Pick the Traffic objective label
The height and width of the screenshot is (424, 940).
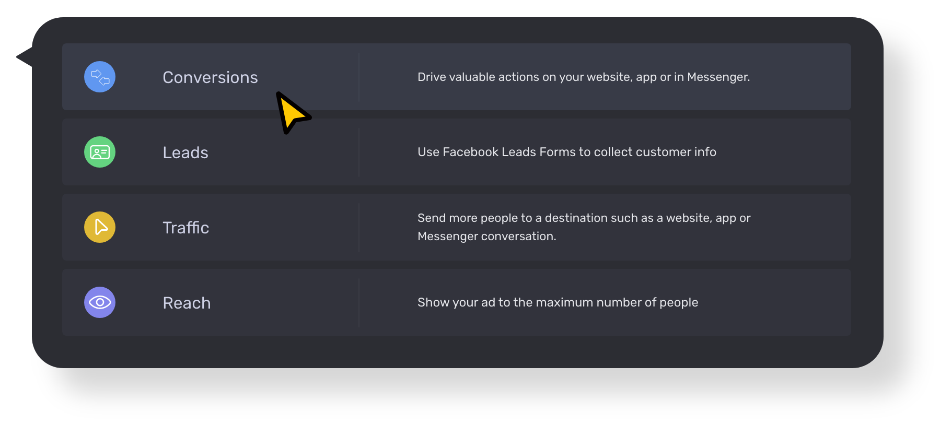[185, 228]
